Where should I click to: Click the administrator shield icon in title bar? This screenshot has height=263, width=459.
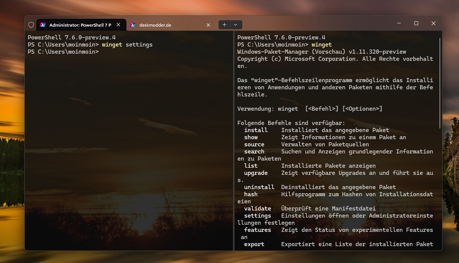(x=31, y=25)
